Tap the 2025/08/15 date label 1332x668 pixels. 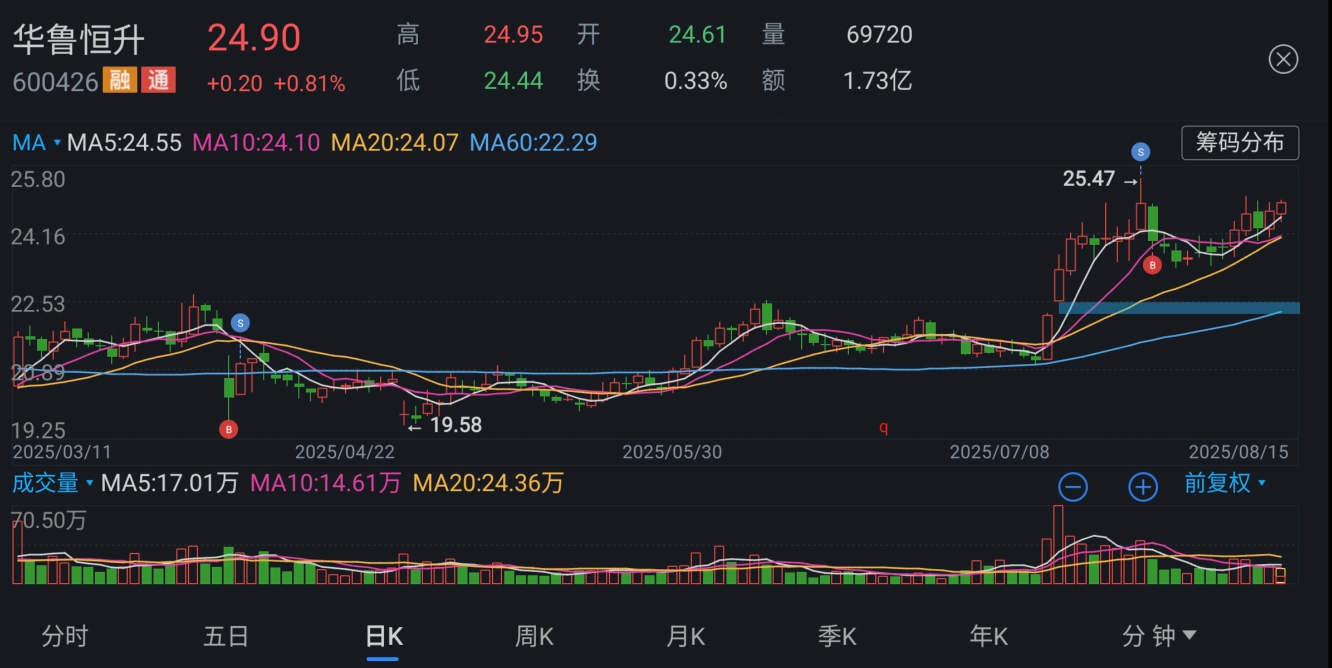(1238, 452)
